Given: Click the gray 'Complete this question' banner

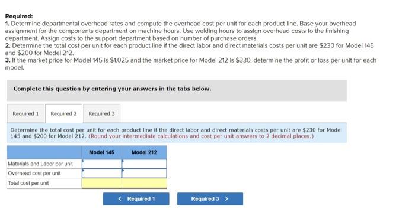Looking at the screenshot, I should coord(177,90).
